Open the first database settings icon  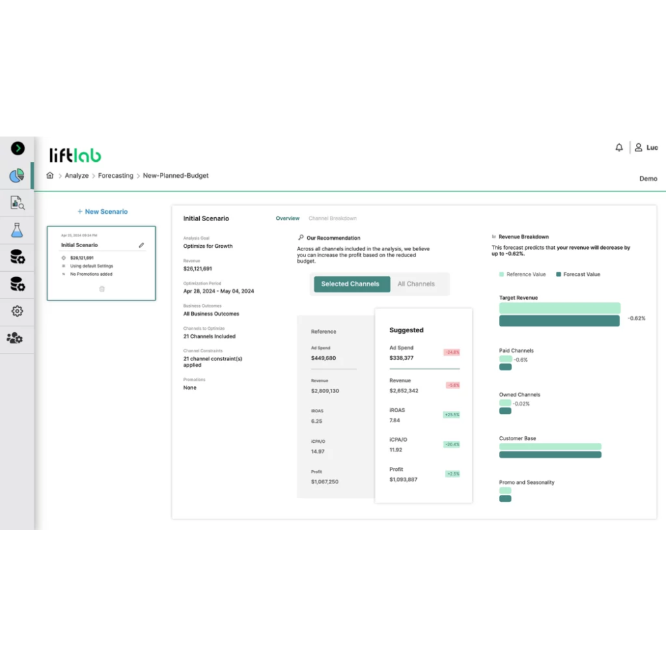pos(17,257)
